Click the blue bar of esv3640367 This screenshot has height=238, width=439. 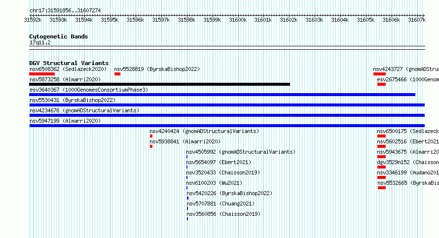click(222, 95)
